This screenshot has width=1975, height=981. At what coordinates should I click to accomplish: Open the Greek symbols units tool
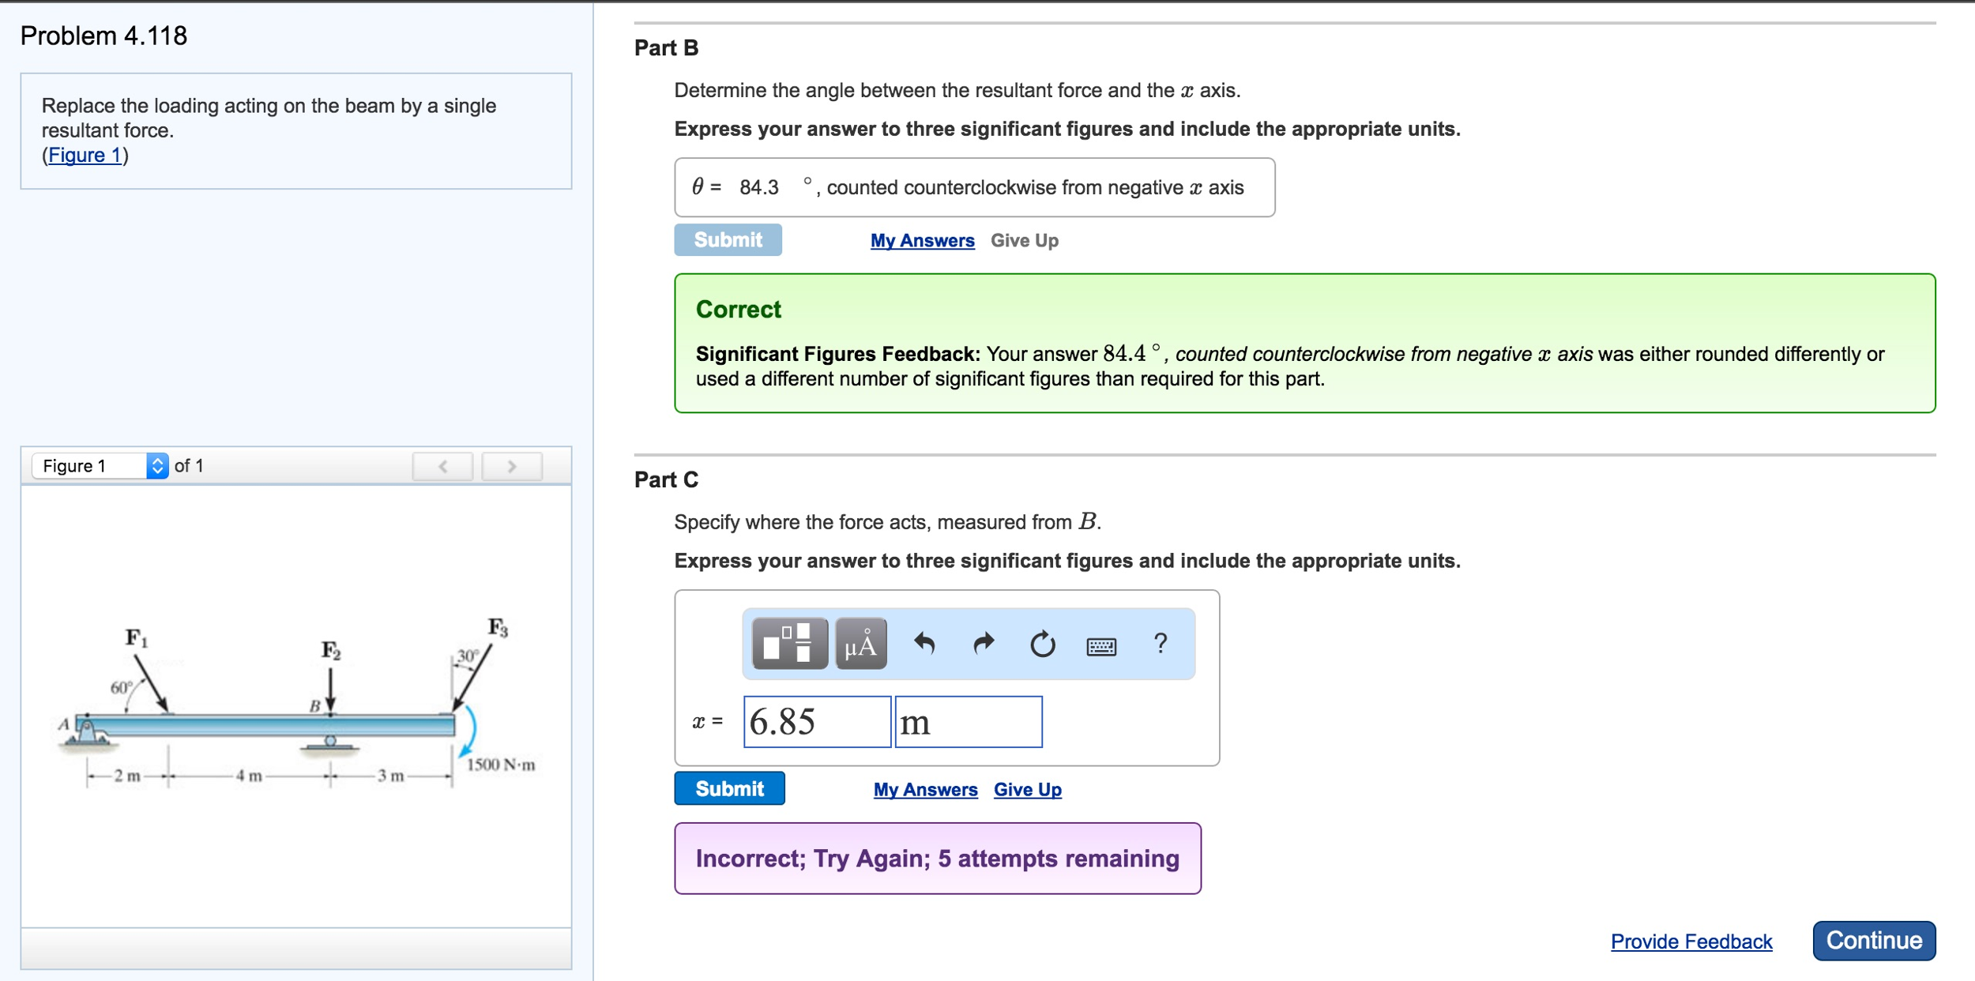pyautogui.click(x=860, y=644)
